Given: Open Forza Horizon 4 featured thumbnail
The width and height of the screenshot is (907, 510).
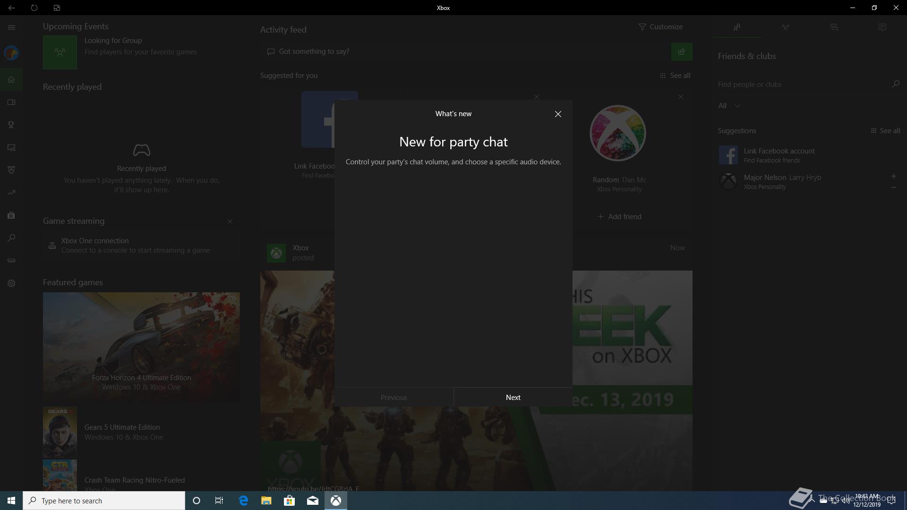Looking at the screenshot, I should [141, 347].
